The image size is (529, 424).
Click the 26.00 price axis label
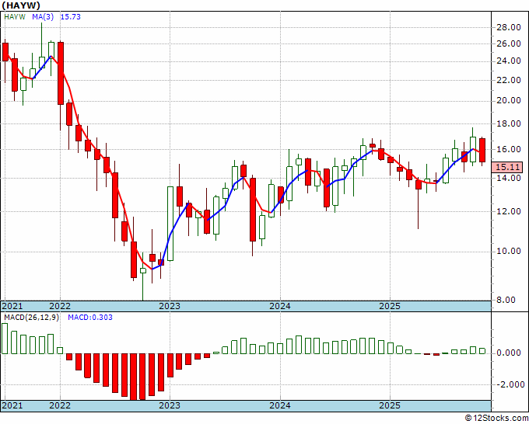pyautogui.click(x=509, y=43)
